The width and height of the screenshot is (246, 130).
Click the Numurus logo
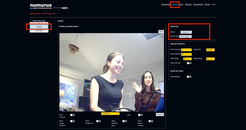[x=41, y=6]
